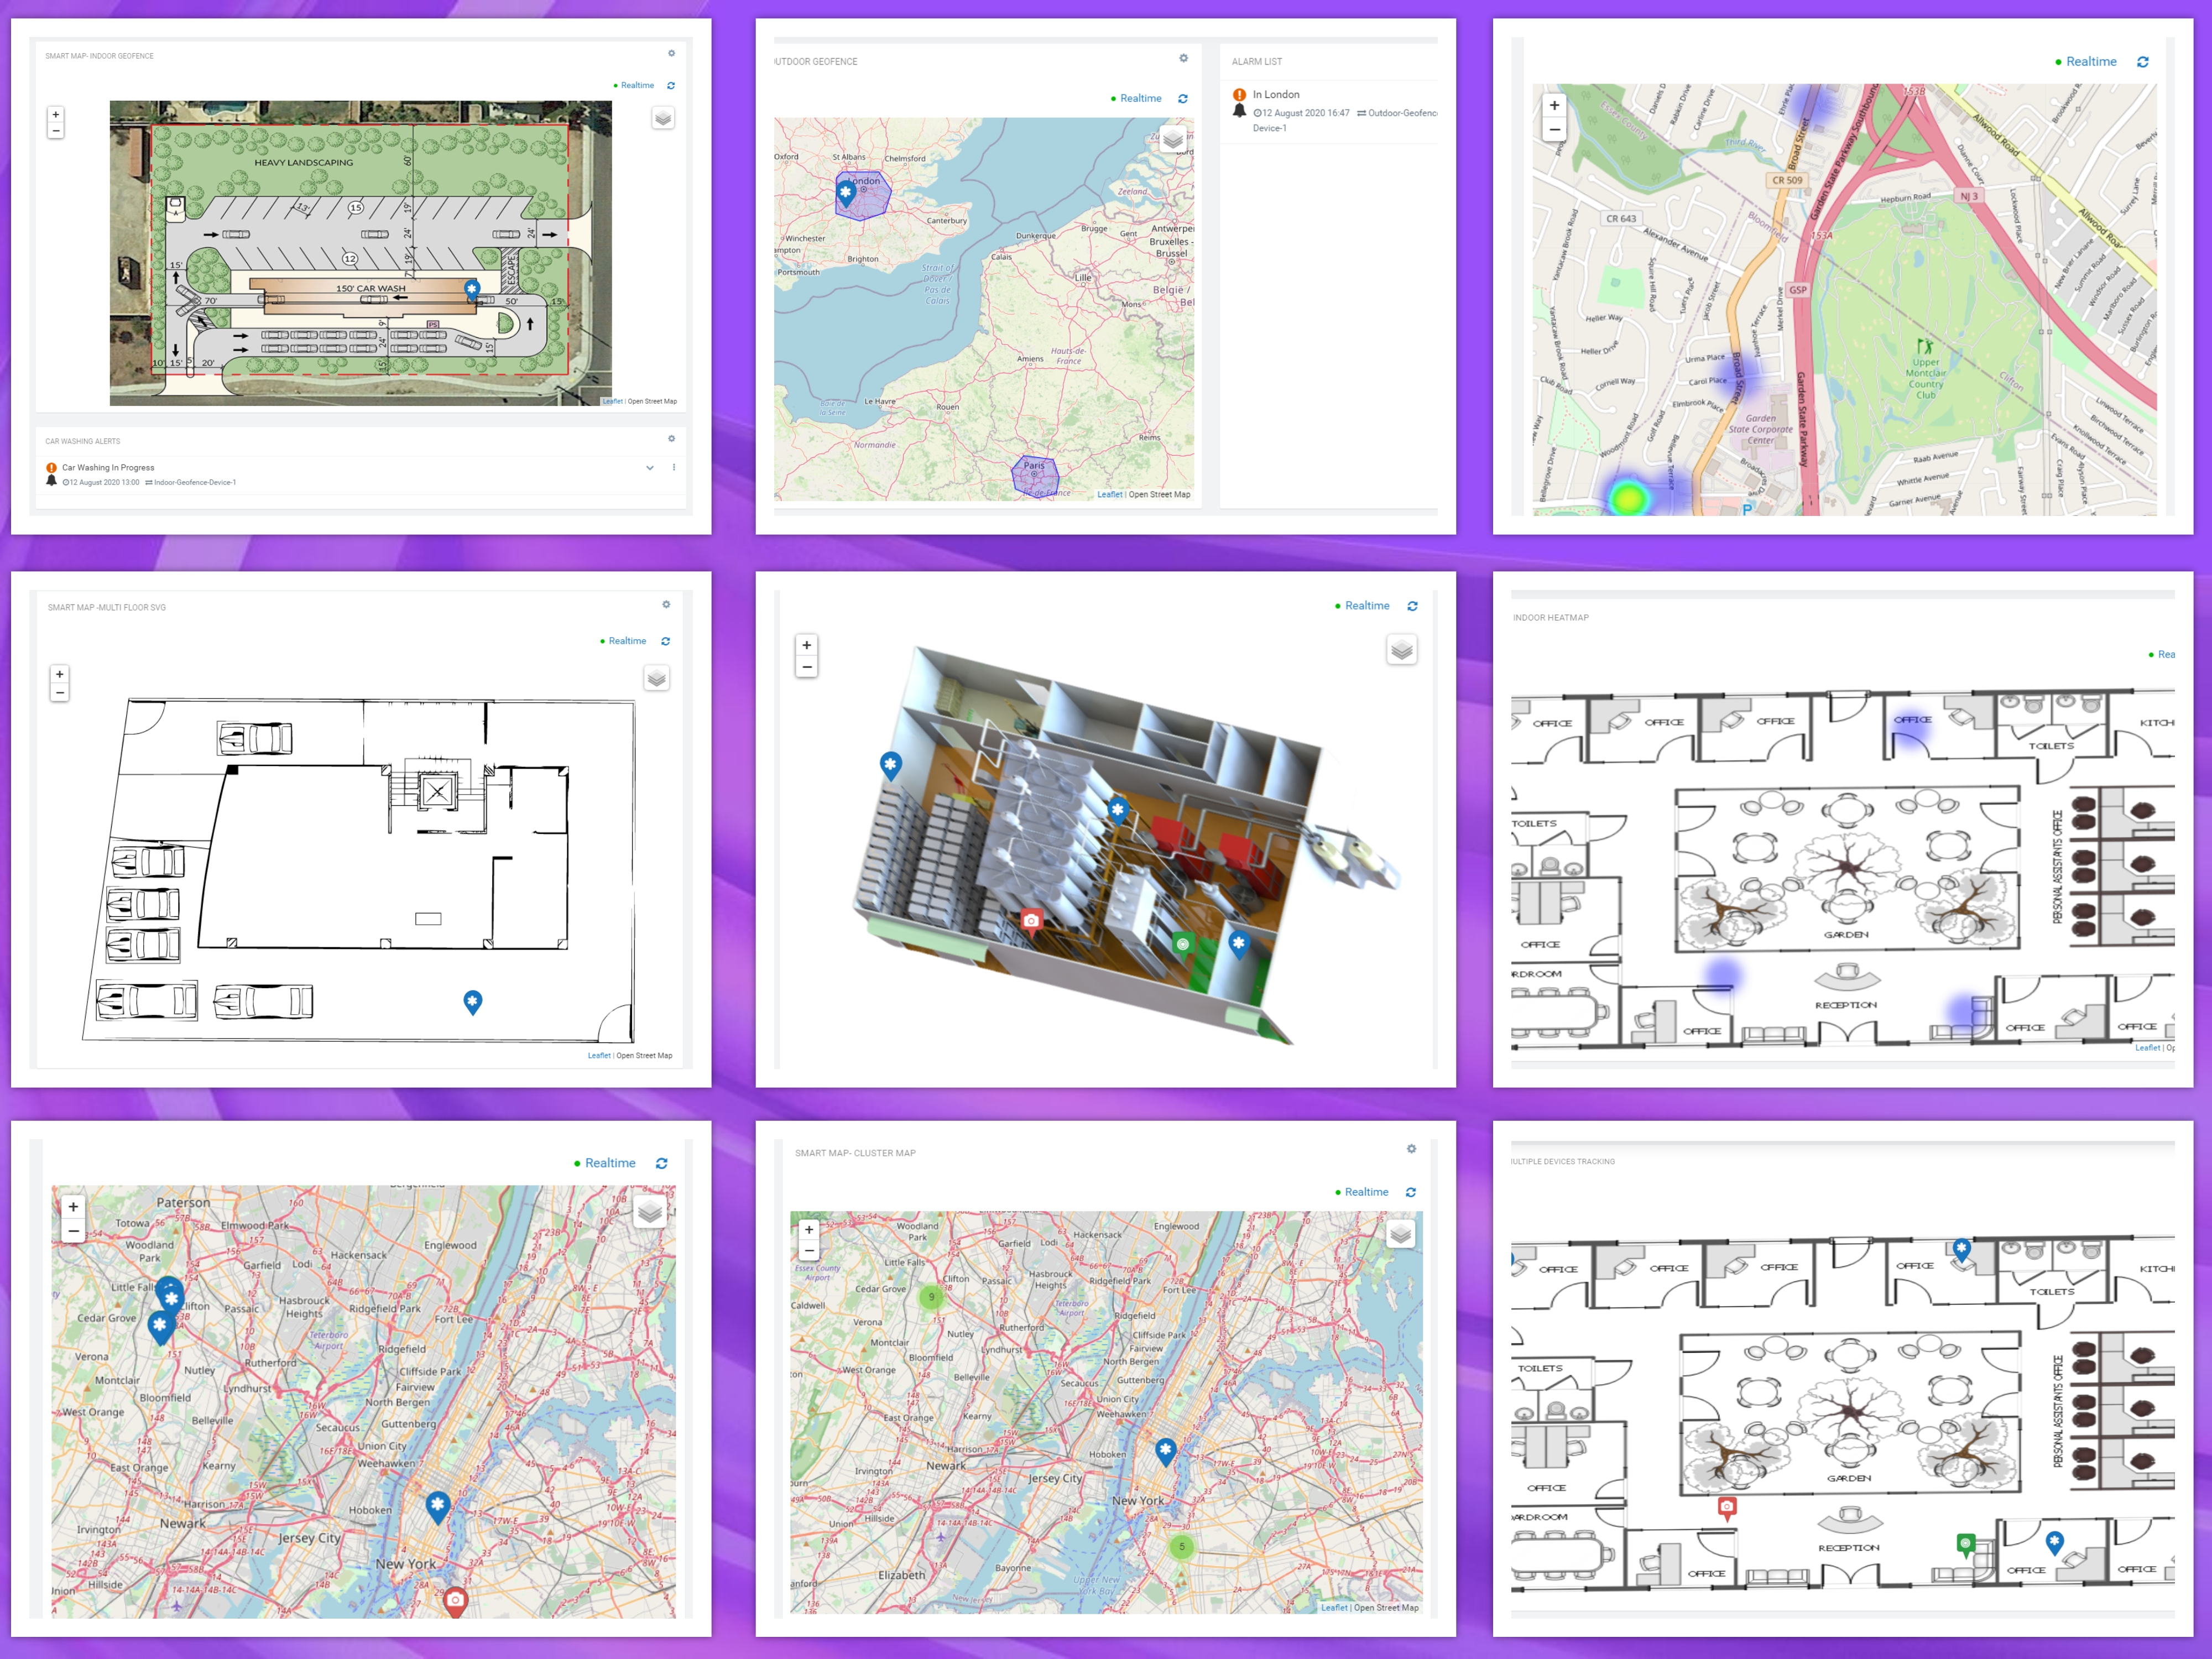Image resolution: width=2212 pixels, height=1659 pixels.
Task: Open Leaflet link on Indoor Geofence map
Action: click(613, 402)
